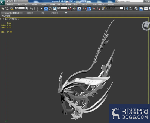Toggle the Angle Snap button
This screenshot has height=123, width=150.
click(89, 8)
